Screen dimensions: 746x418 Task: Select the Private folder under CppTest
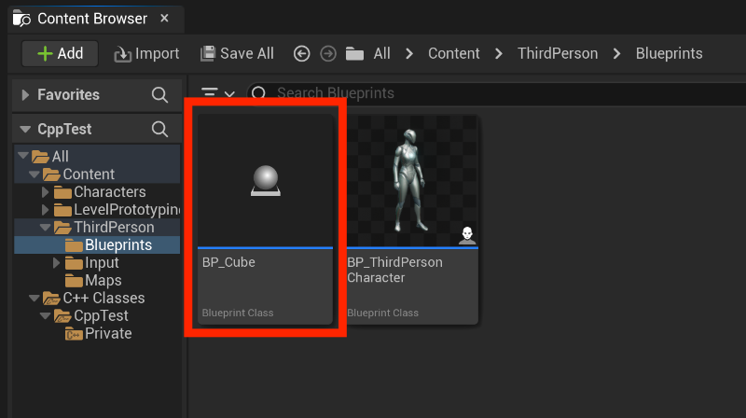pyautogui.click(x=108, y=333)
